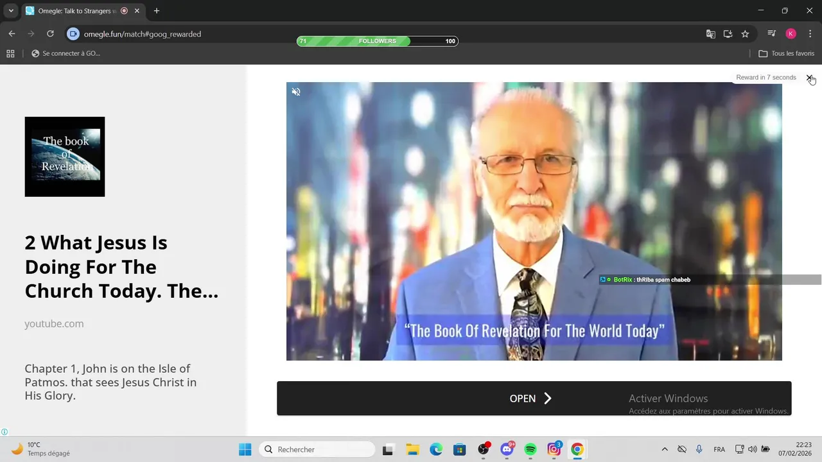Viewport: 822px width, 462px height.
Task: Click the BotRix chat message overlay
Action: click(x=710, y=280)
